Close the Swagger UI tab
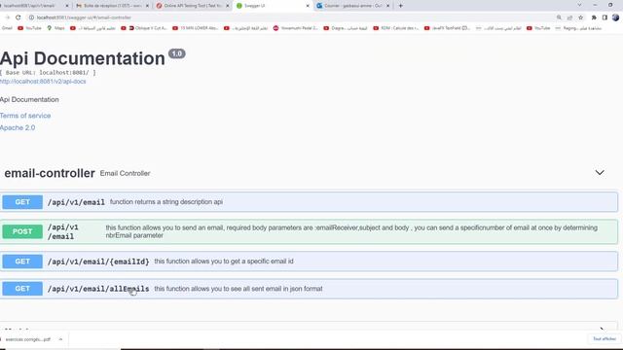Image resolution: width=623 pixels, height=350 pixels. [x=308, y=6]
